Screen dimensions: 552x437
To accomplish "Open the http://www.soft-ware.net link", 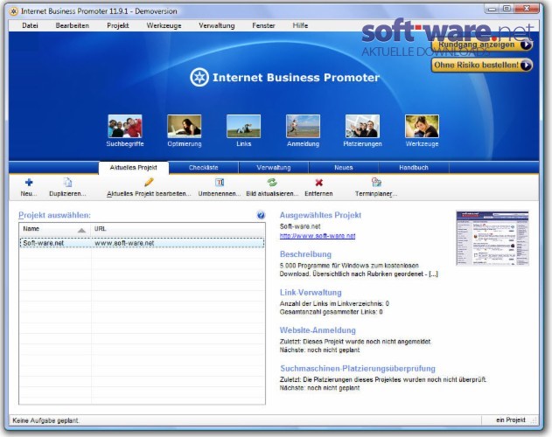I will (x=318, y=236).
